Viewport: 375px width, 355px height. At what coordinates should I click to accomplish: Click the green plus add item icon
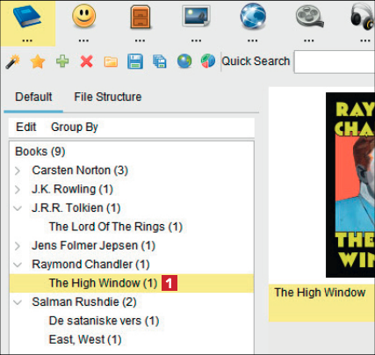[62, 62]
